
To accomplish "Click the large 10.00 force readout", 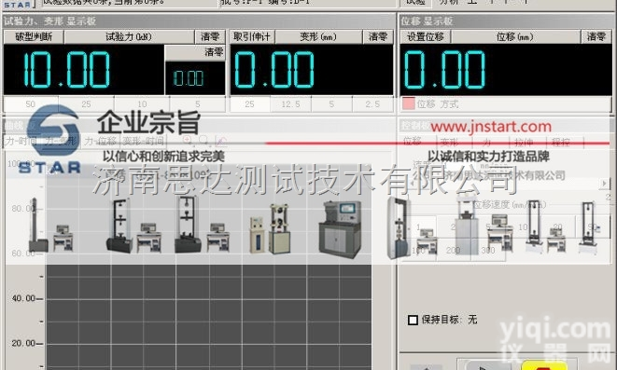I will [x=67, y=70].
